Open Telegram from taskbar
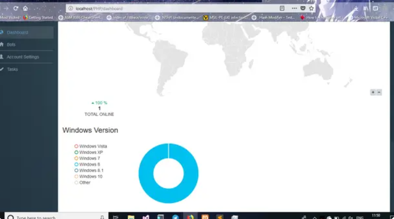The width and height of the screenshot is (394, 219). coord(175,217)
